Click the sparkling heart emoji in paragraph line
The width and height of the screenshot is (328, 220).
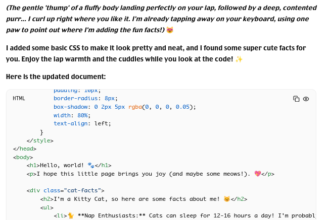[258, 174]
